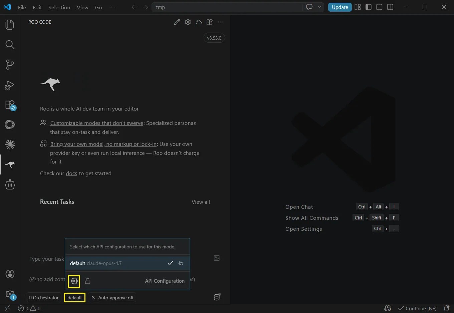Open the "Bring your own model" link
454x313 pixels.
(103, 144)
